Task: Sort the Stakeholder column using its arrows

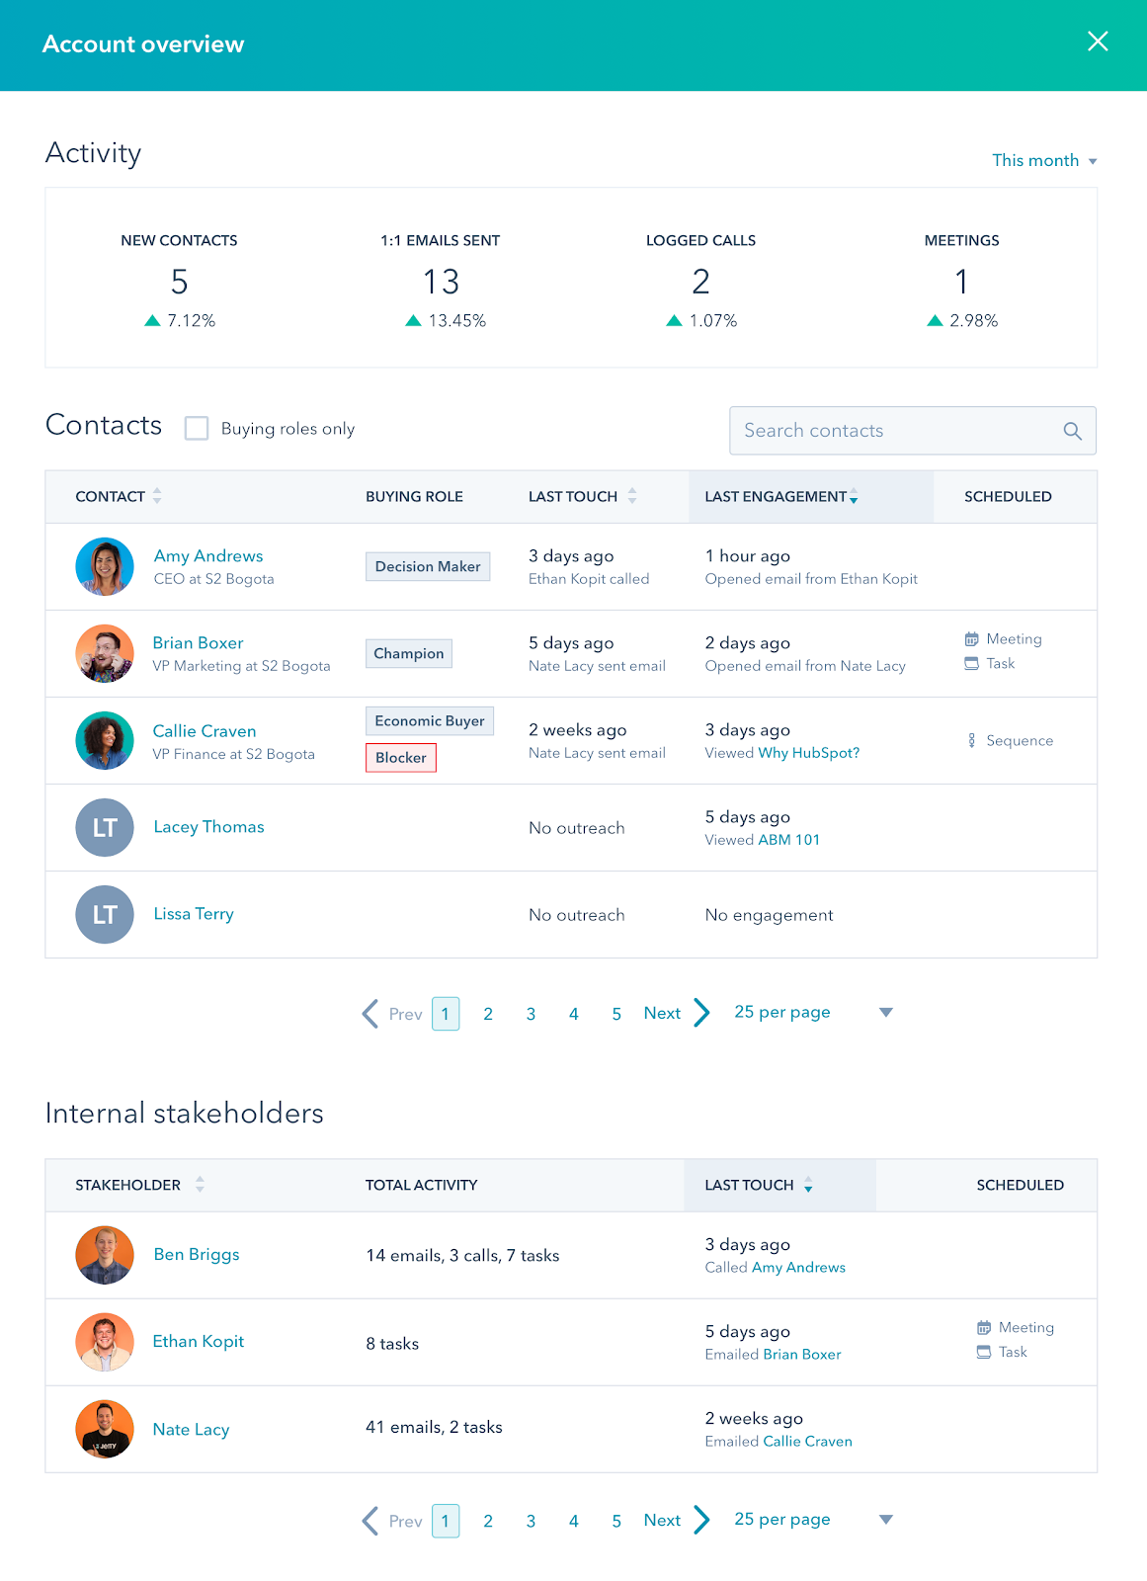Action: click(x=200, y=1185)
